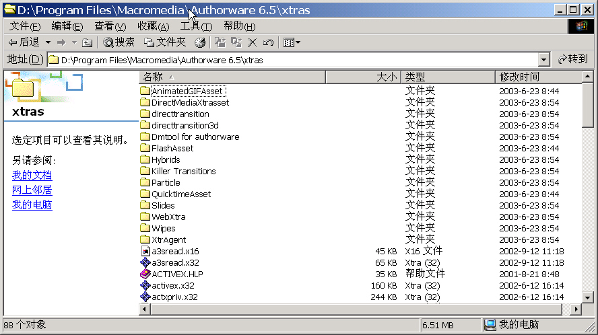
Task: Click the horizontal scroll left arrow
Action: 145,309
